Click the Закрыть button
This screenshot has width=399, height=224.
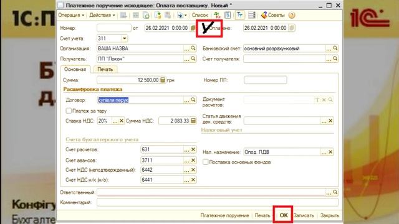pos(330,215)
